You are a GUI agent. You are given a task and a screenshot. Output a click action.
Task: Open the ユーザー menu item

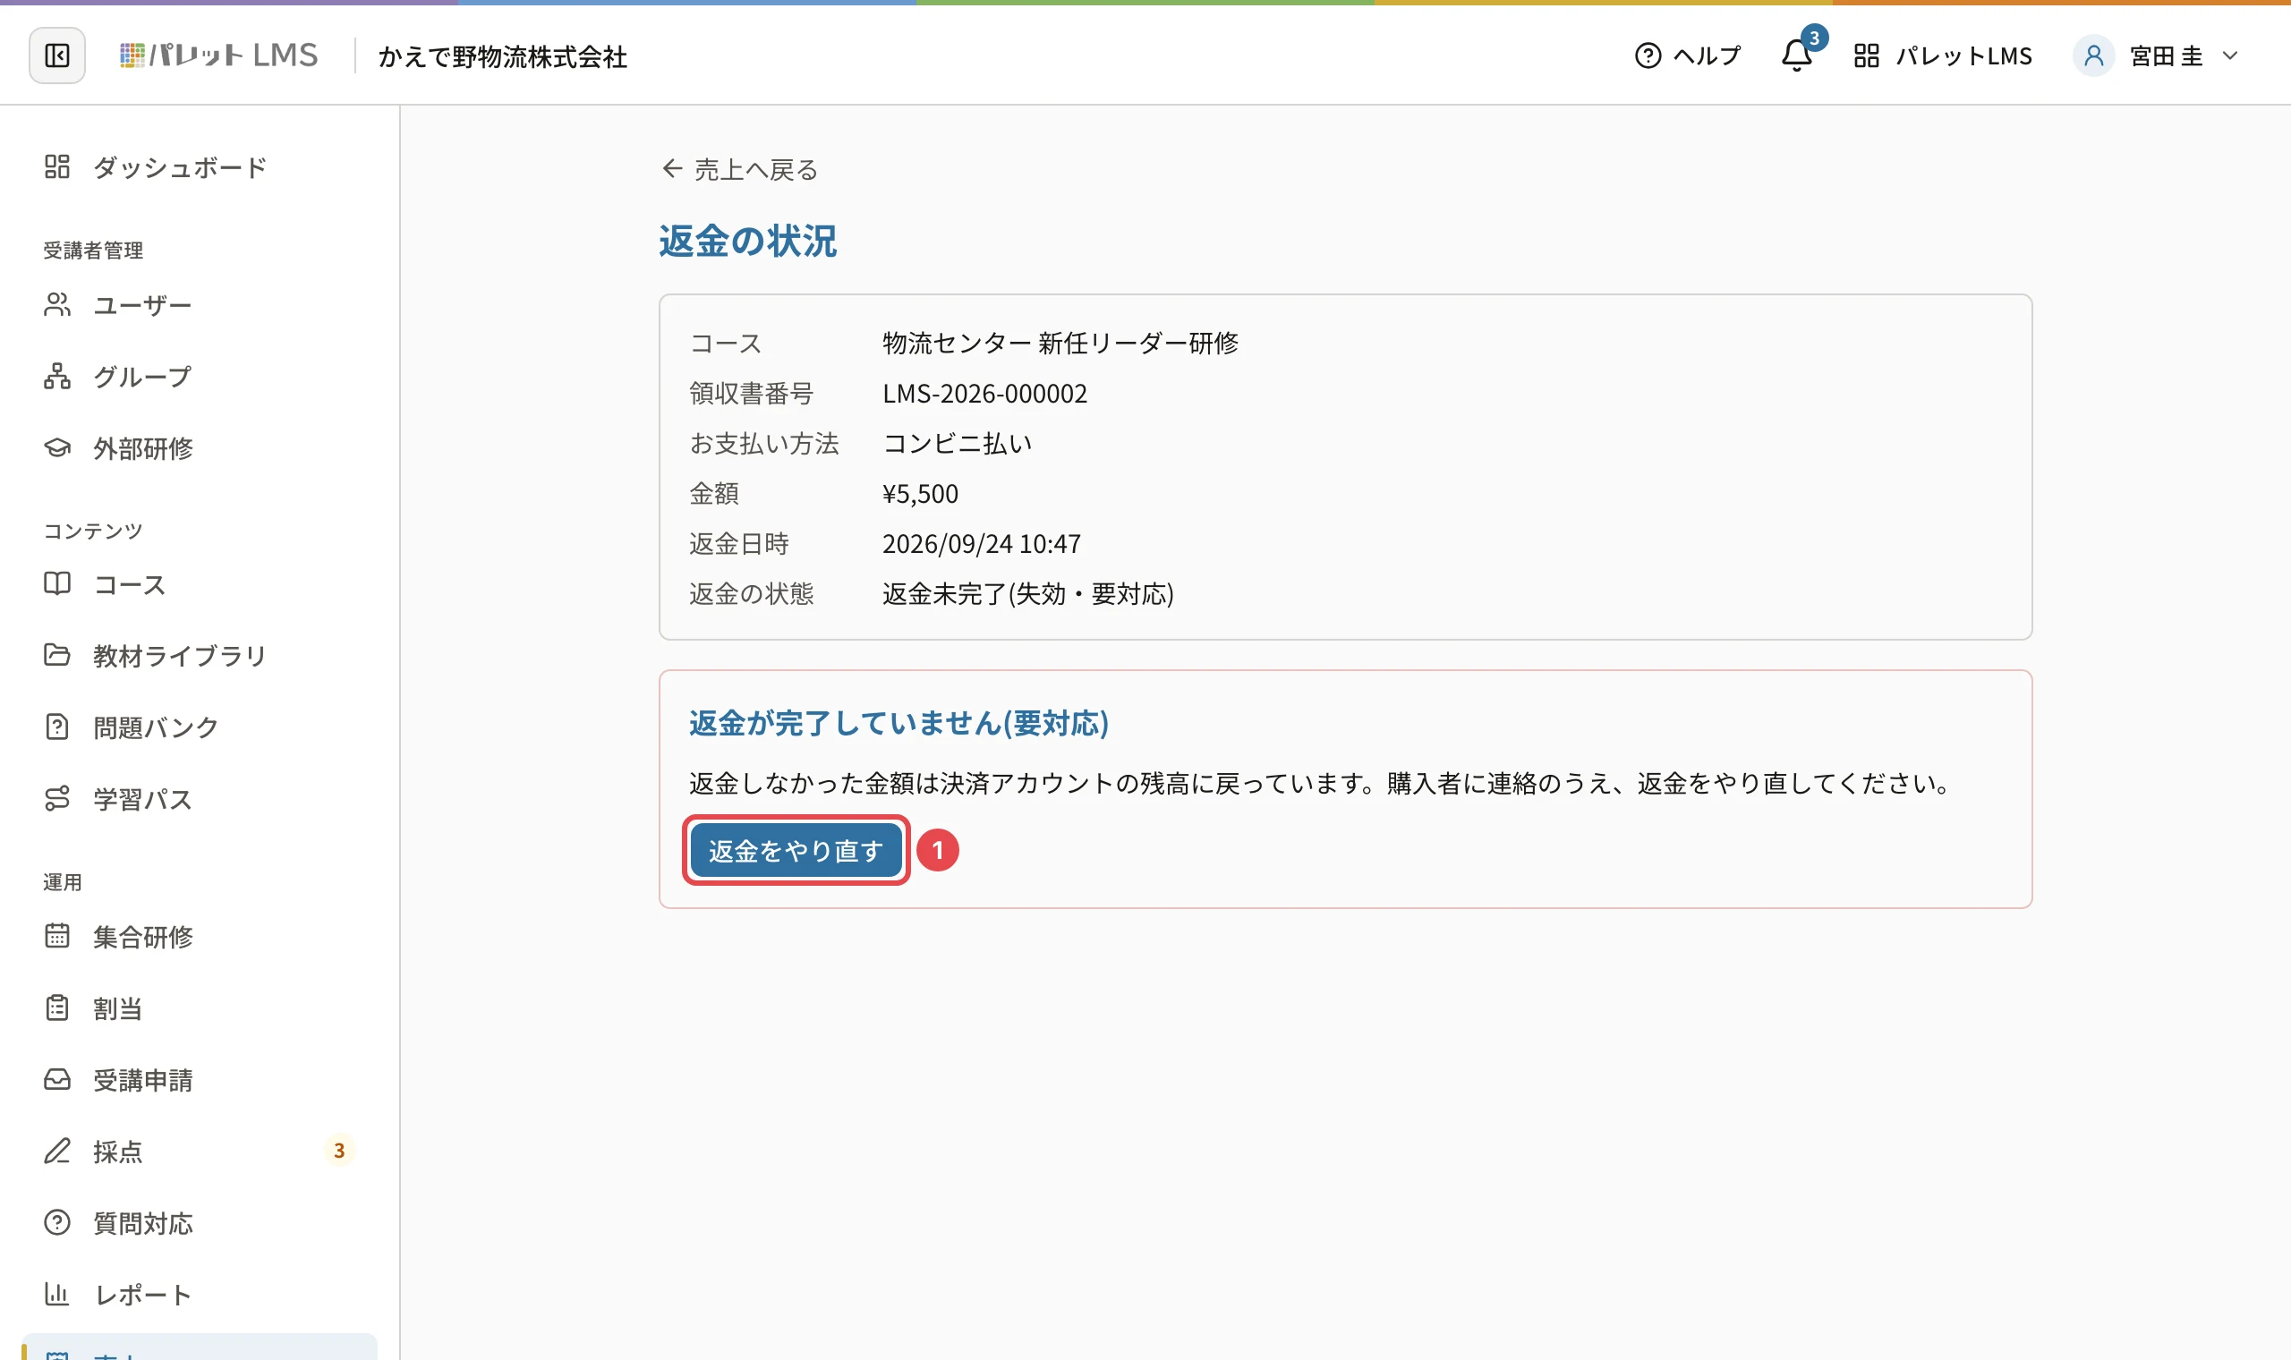(x=199, y=304)
